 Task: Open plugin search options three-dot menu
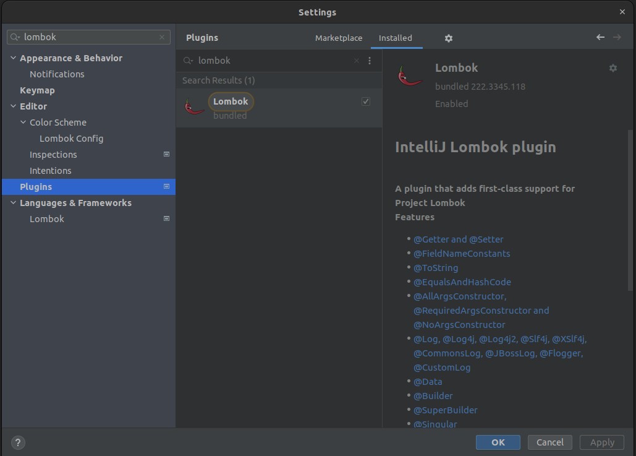[x=370, y=61]
